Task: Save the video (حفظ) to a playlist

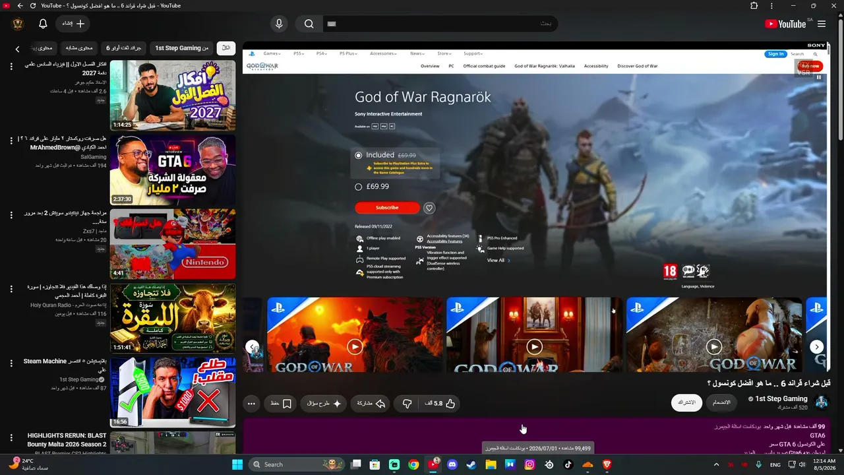Action: click(282, 403)
